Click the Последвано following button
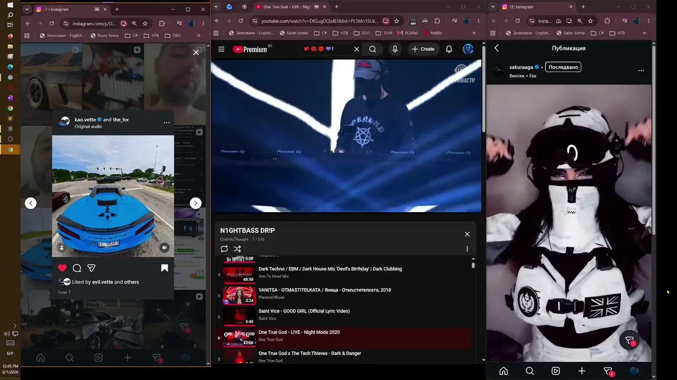Screen dimensions: 677x380 [x=563, y=67]
